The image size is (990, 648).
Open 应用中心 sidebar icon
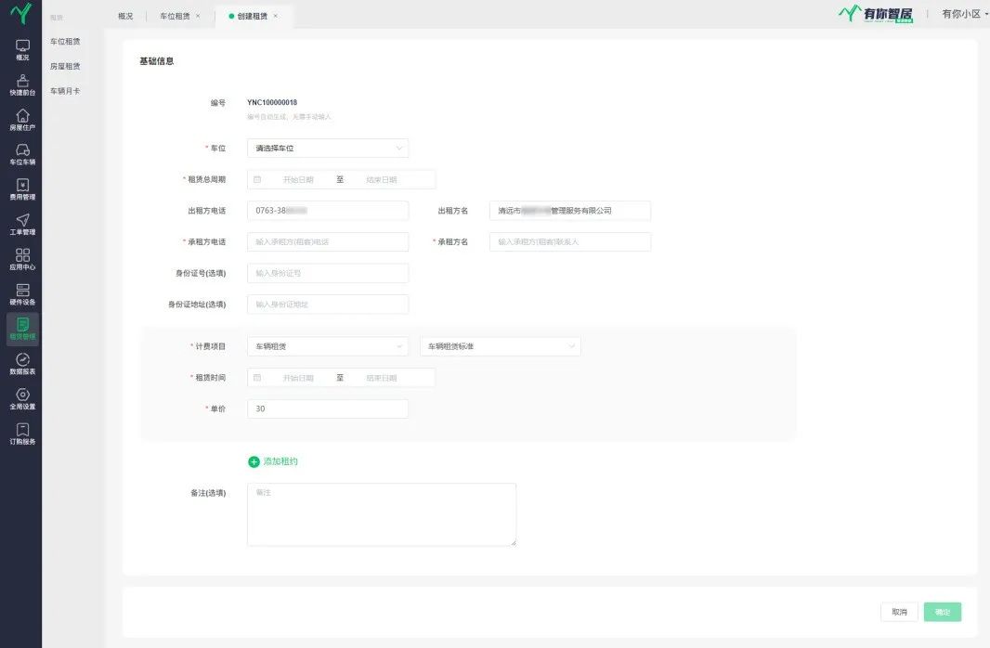(x=22, y=259)
